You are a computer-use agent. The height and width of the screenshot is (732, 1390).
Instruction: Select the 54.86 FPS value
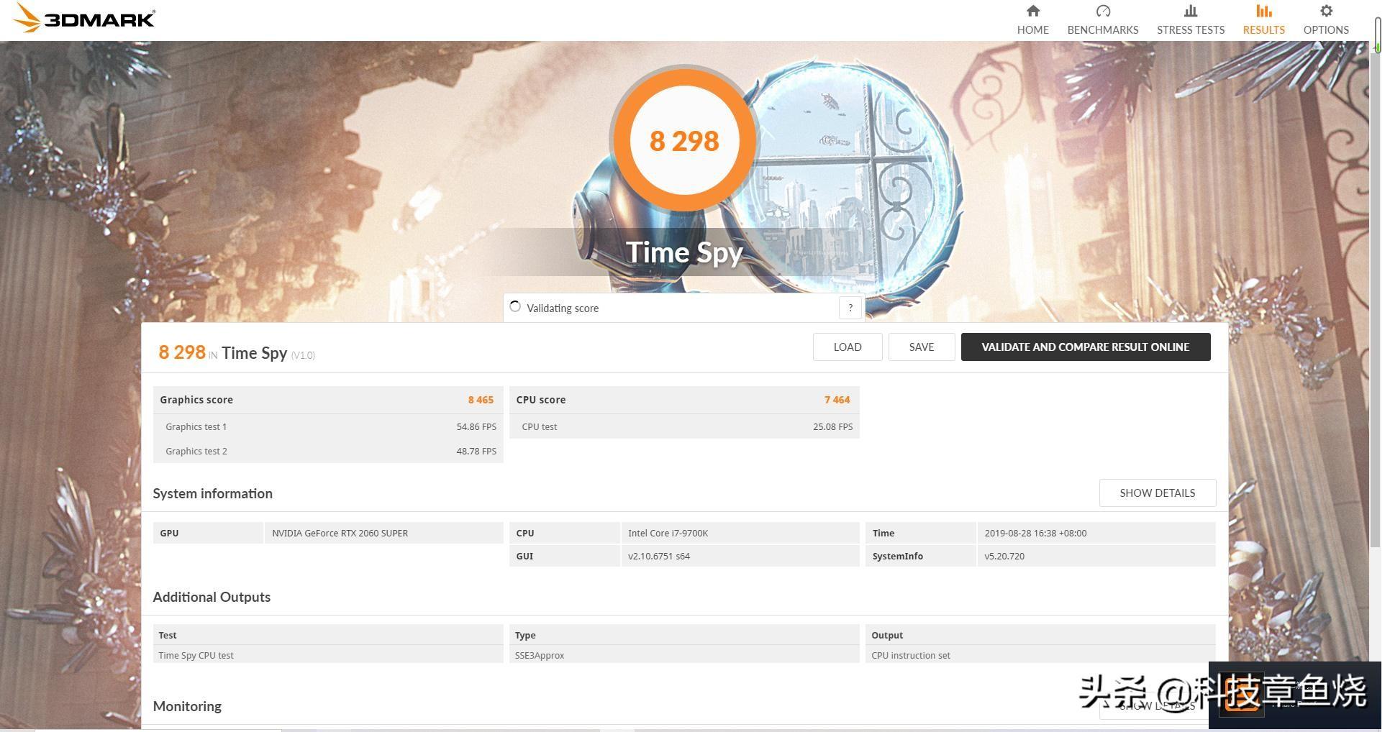point(476,427)
